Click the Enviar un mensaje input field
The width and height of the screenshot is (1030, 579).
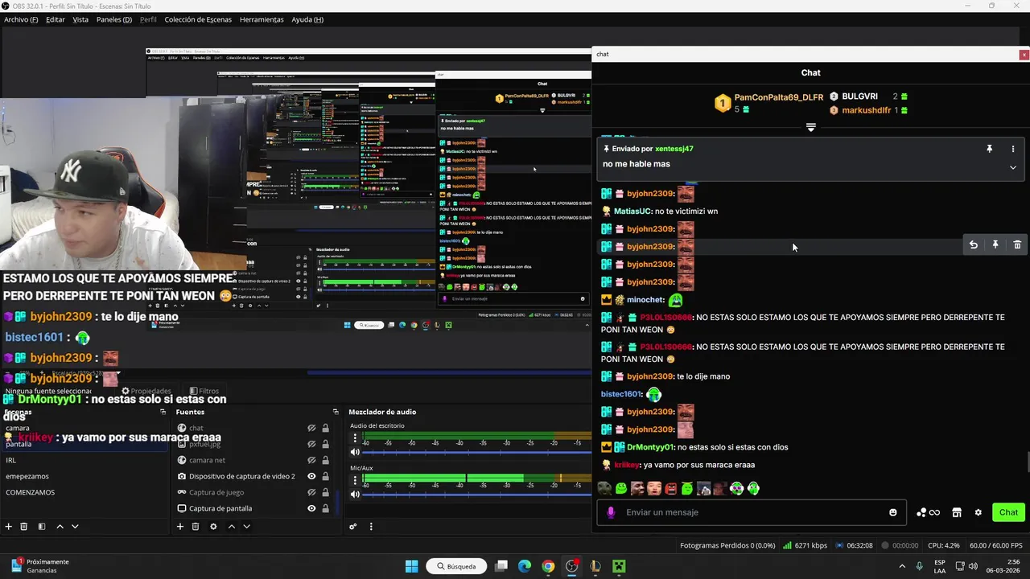[752, 512]
